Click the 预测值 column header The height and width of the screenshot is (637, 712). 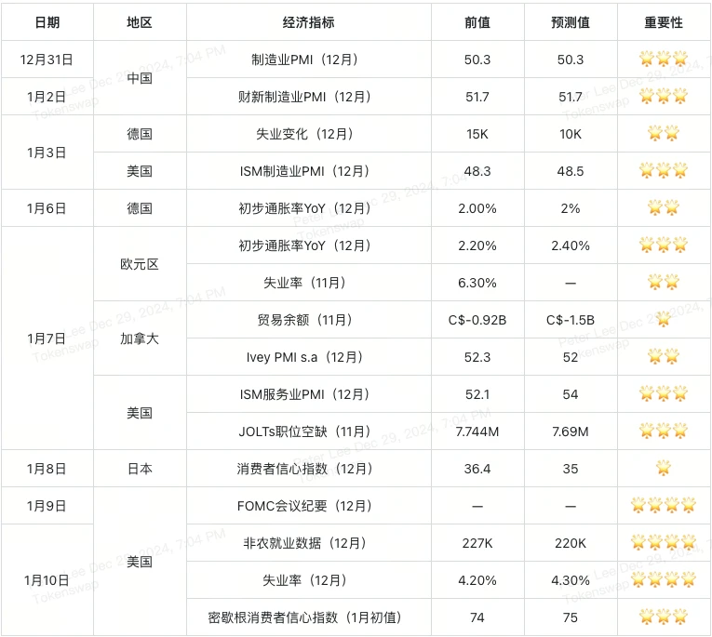[x=570, y=22]
